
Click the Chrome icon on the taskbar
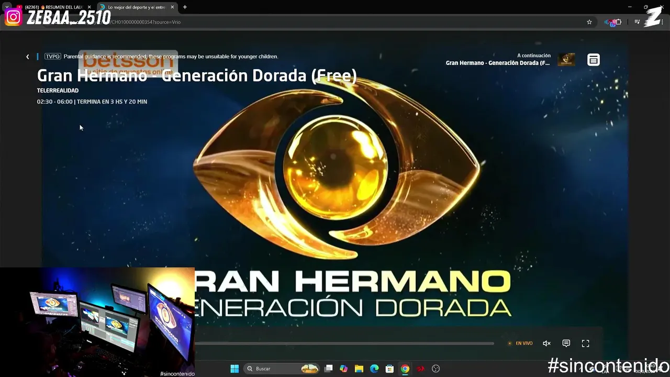click(405, 369)
